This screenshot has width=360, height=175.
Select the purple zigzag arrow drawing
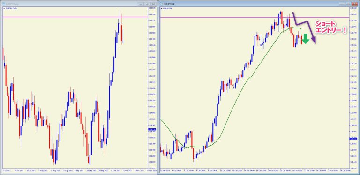pos(304,28)
